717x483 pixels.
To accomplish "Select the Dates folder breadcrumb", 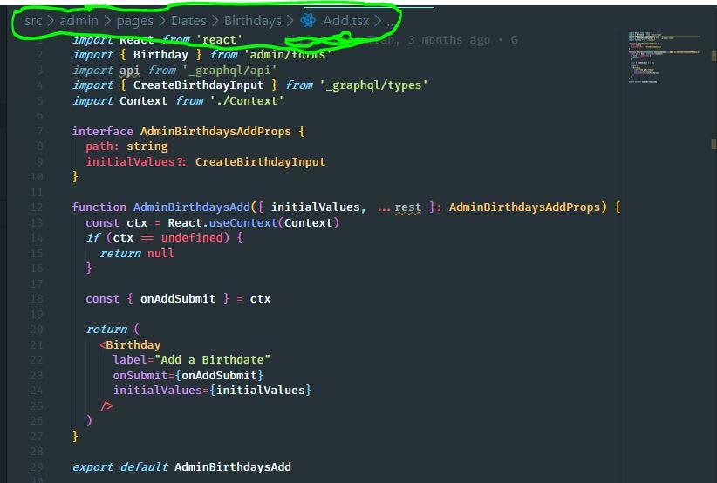I will point(188,21).
